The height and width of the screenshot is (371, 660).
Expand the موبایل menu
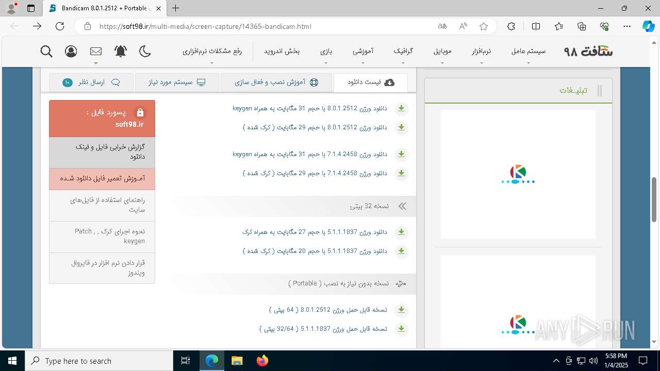[x=442, y=52]
